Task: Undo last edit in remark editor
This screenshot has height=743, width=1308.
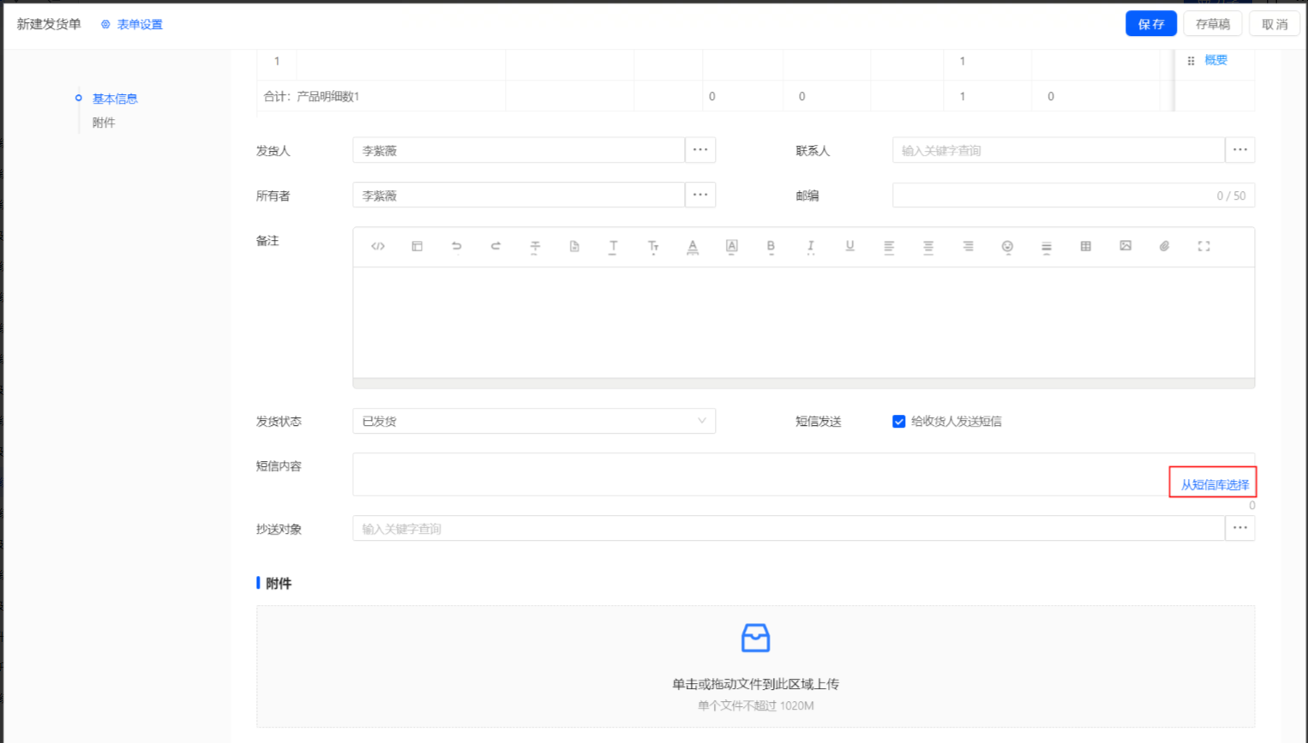Action: pos(457,246)
